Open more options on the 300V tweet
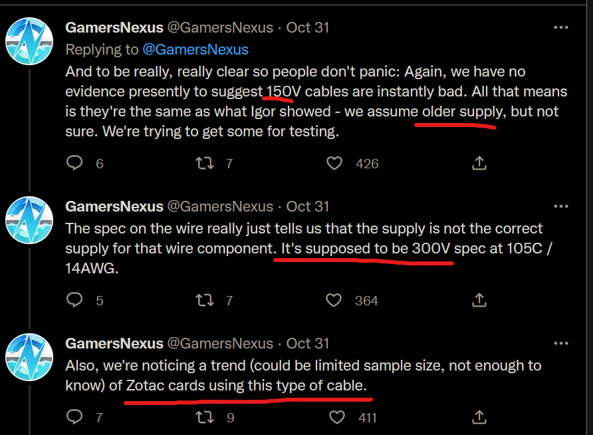Image resolution: width=593 pixels, height=435 pixels. 560,207
